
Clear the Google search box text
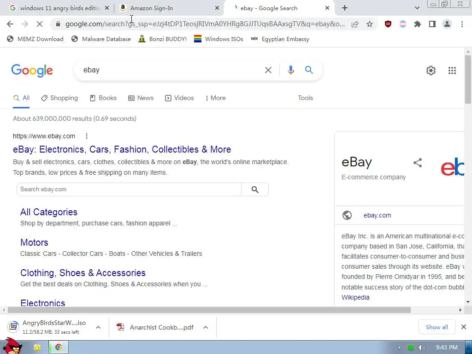(x=268, y=70)
